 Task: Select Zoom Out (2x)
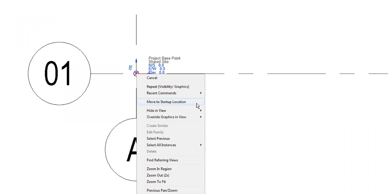pyautogui.click(x=158, y=175)
